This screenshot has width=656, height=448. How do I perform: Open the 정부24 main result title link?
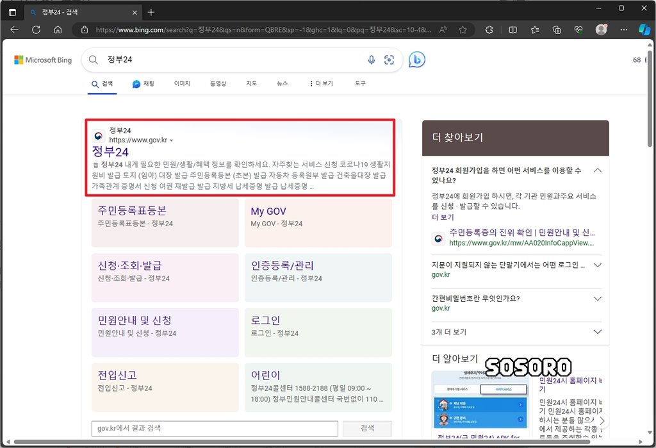[x=110, y=152]
